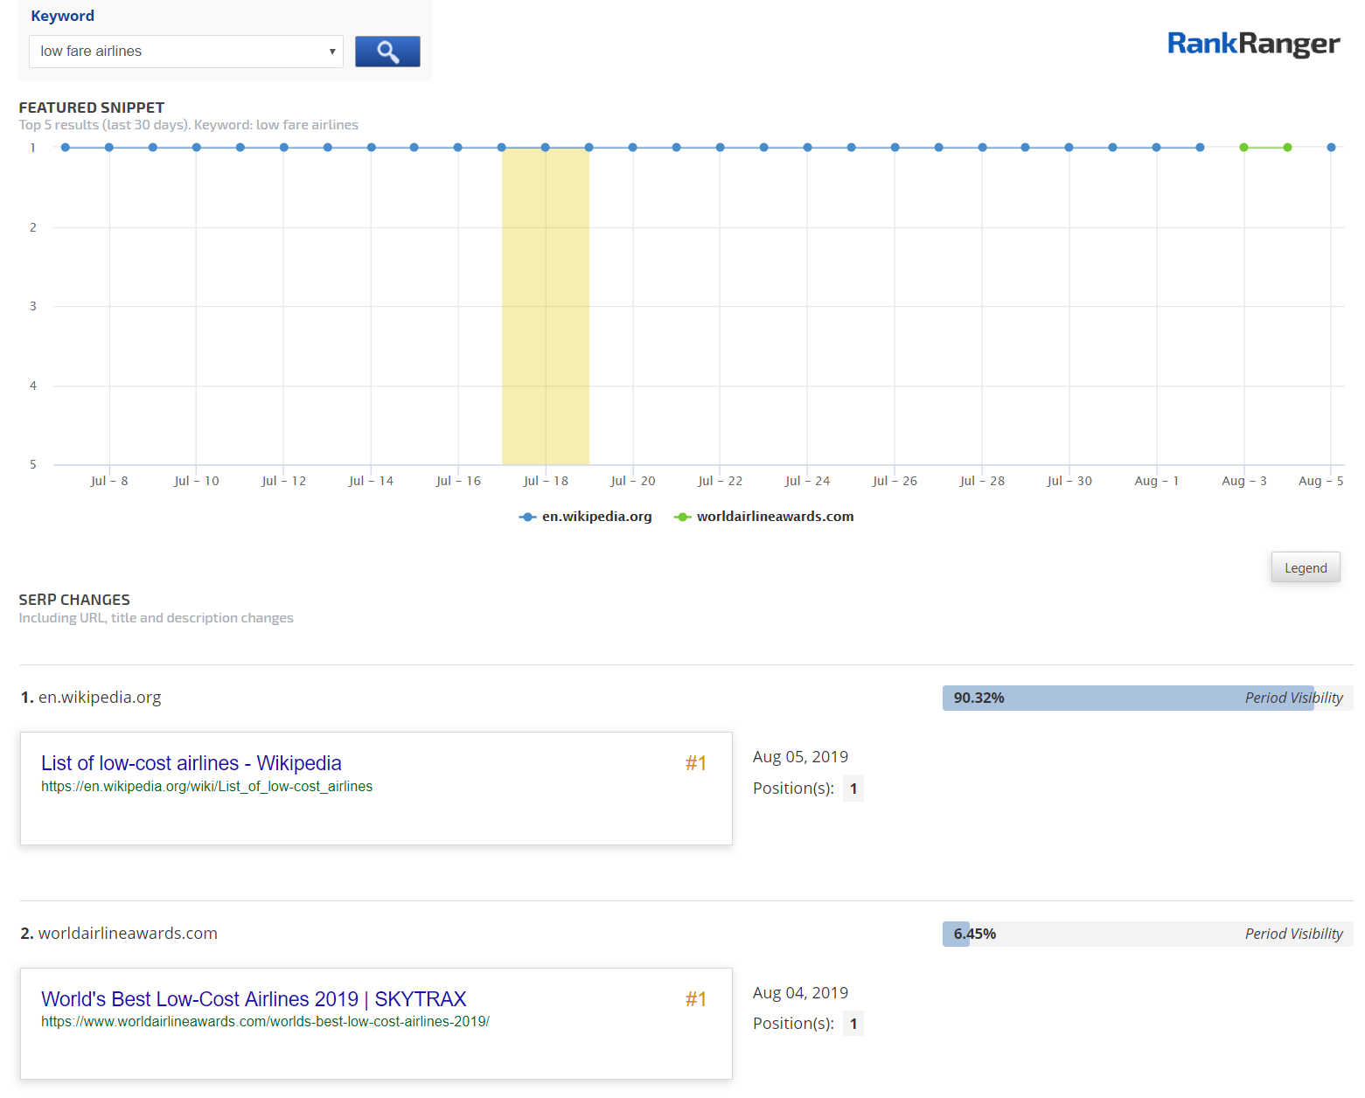Click the first blue data point on chart
Image resolution: width=1365 pixels, height=1098 pixels.
[66, 148]
